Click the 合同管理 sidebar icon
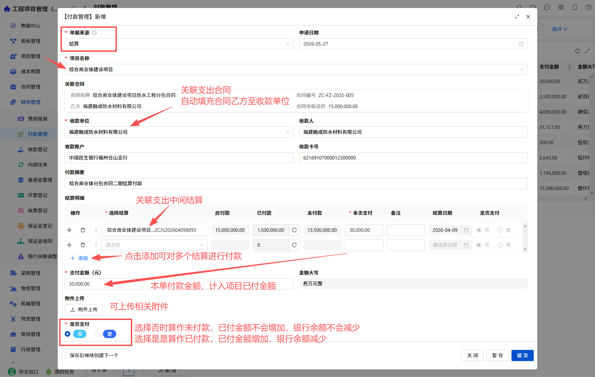The image size is (595, 377). tap(13, 87)
